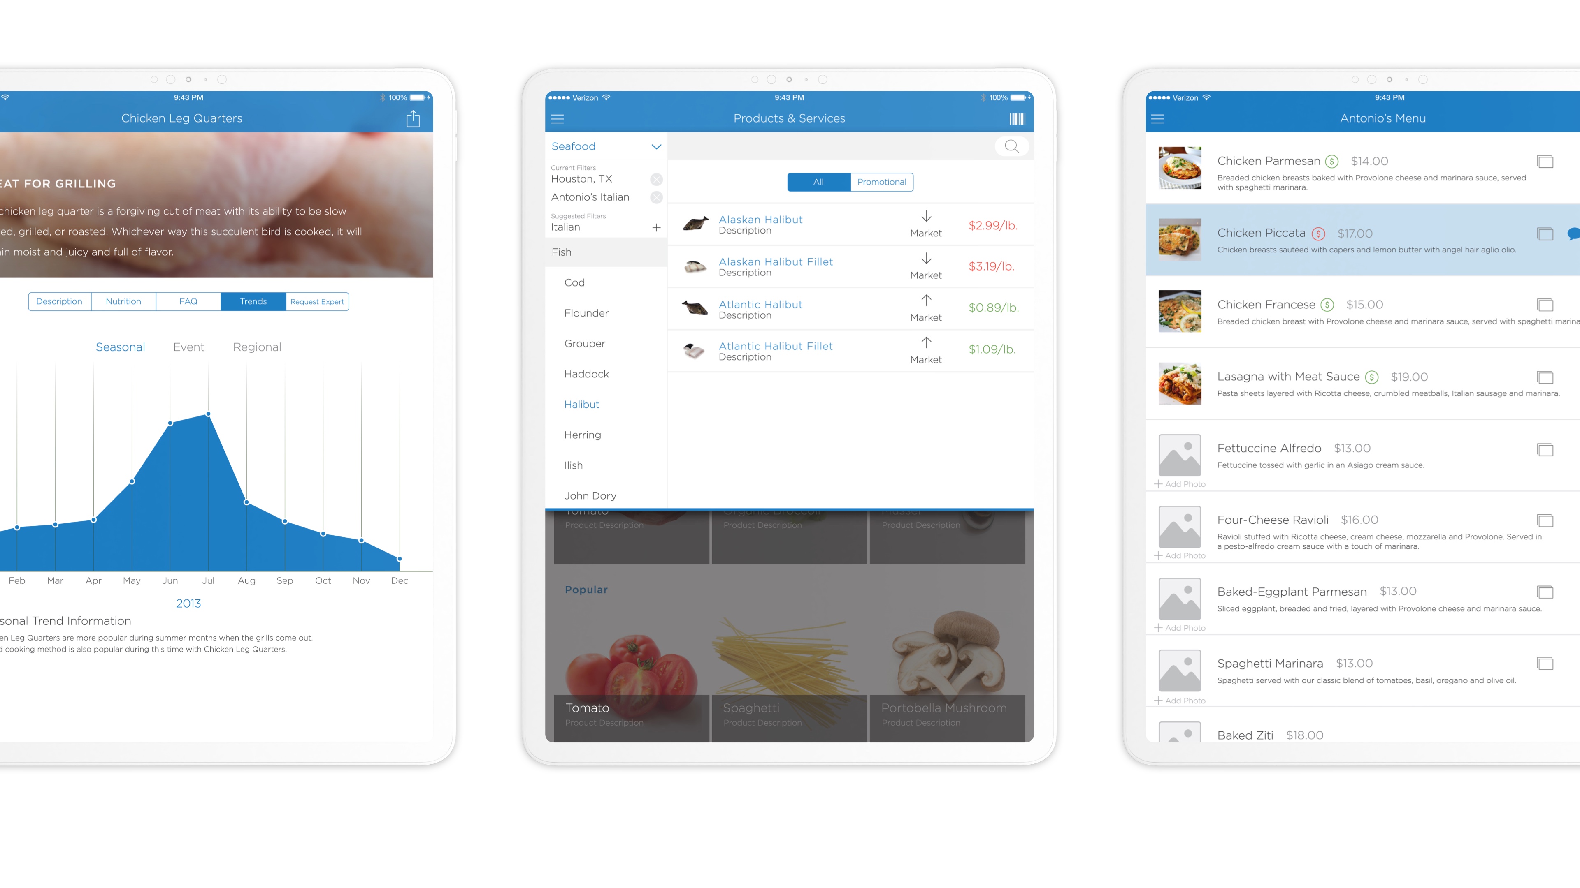1580x888 pixels.
Task: Click the hamburger menu icon on Antonio's Menu
Action: (1160, 118)
